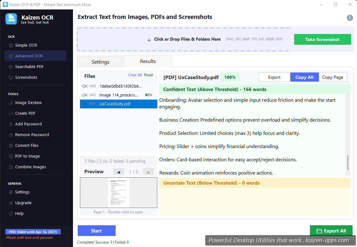Select the UxCaseStudy.pdf file entry

pyautogui.click(x=118, y=104)
